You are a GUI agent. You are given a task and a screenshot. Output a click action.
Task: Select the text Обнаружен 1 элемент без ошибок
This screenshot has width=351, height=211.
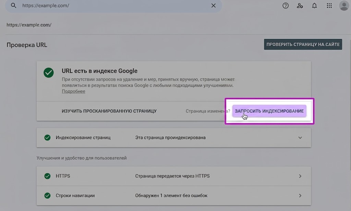click(x=171, y=196)
